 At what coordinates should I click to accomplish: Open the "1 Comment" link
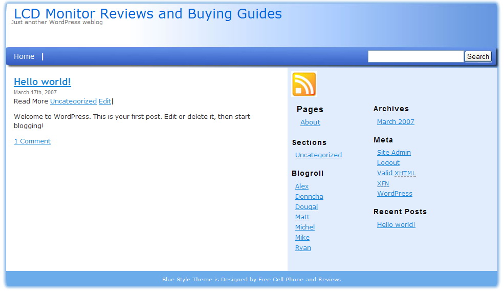coord(32,141)
